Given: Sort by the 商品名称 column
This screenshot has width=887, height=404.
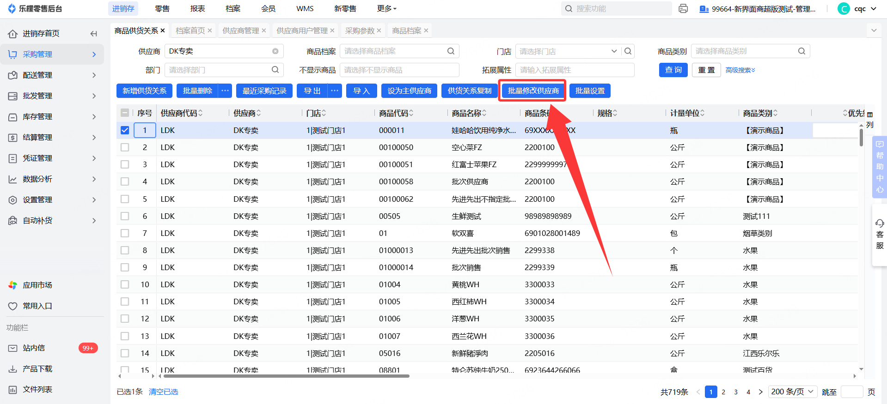Looking at the screenshot, I should [x=484, y=113].
